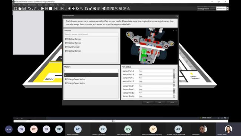Select the four-arrow move tool
The width and height of the screenshot is (241, 136).
coord(73,9)
